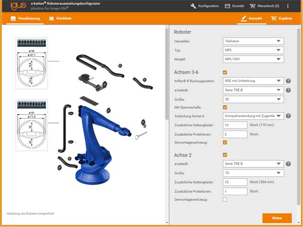Screen dimensions: 303x227
Task: Open the Warenkorb shopping cart
Action: 253,6
